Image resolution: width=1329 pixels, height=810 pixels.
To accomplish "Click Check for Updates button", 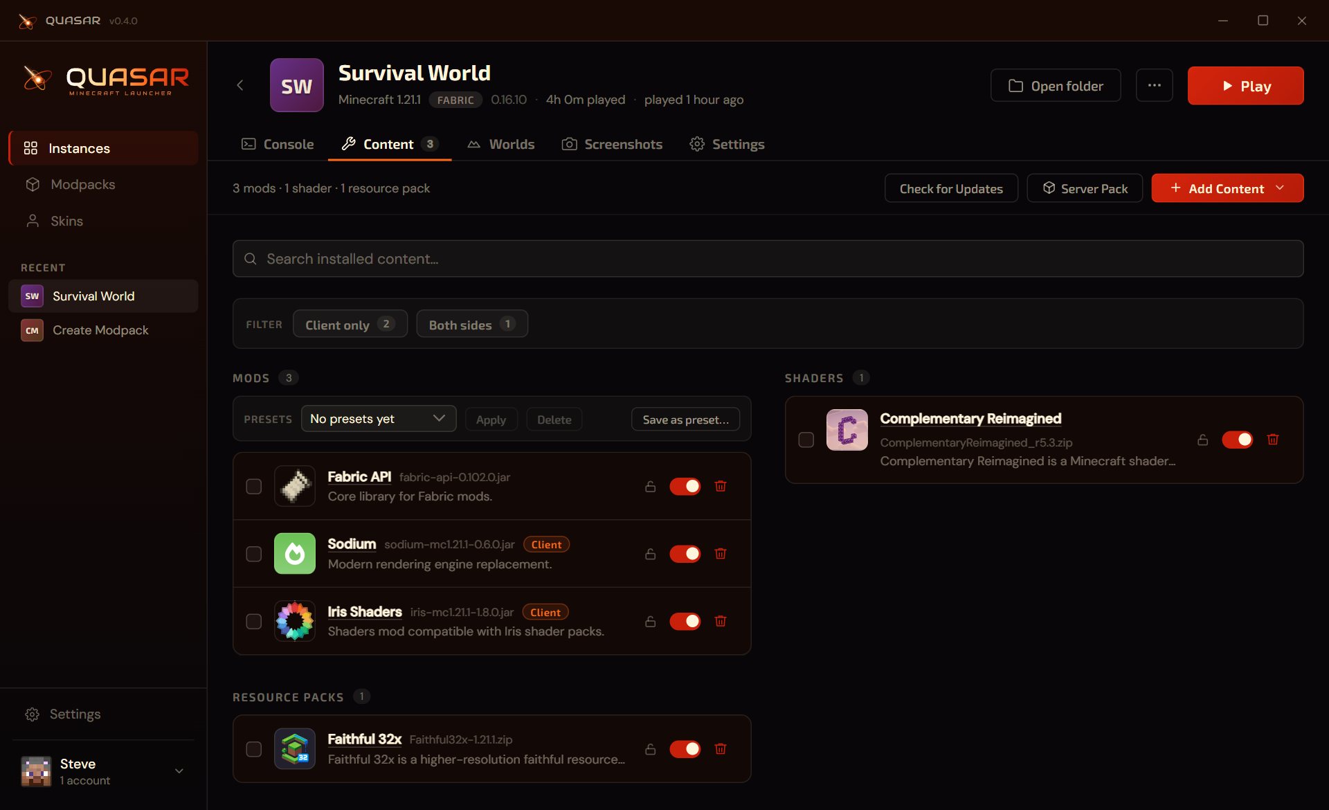I will (951, 188).
